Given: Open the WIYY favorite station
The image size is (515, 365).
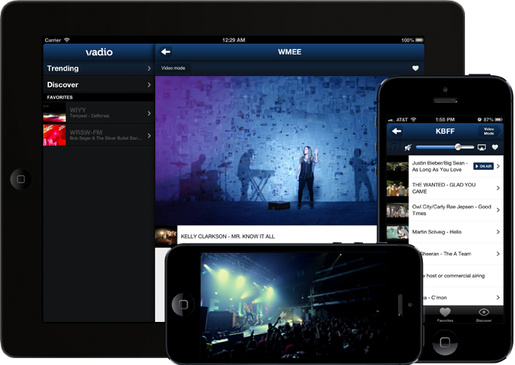Looking at the screenshot, I should coord(98,113).
